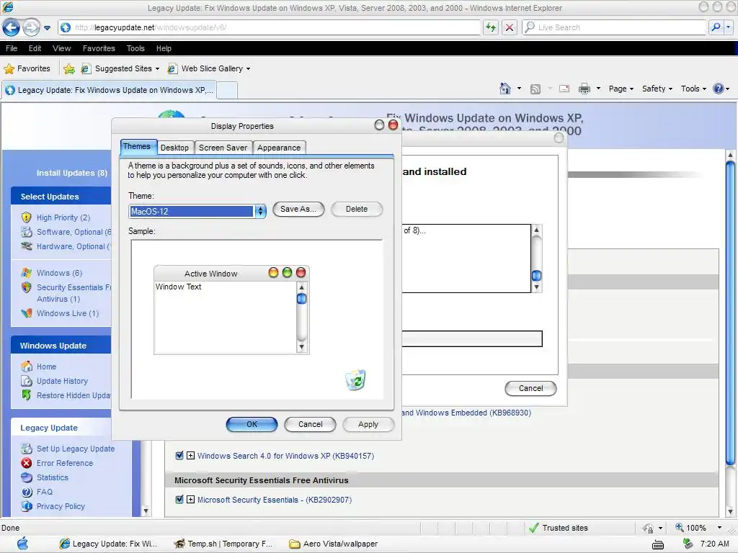Open Set Up Legacy Update link
Viewport: 738px width, 553px height.
coord(75,449)
